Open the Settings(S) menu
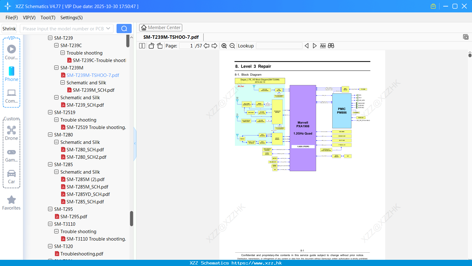 tap(72, 17)
